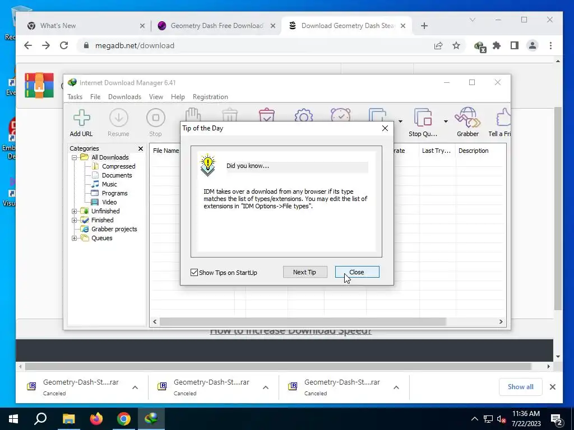This screenshot has width=574, height=430.
Task: Open File Explorer from the taskbar
Action: pyautogui.click(x=68, y=419)
